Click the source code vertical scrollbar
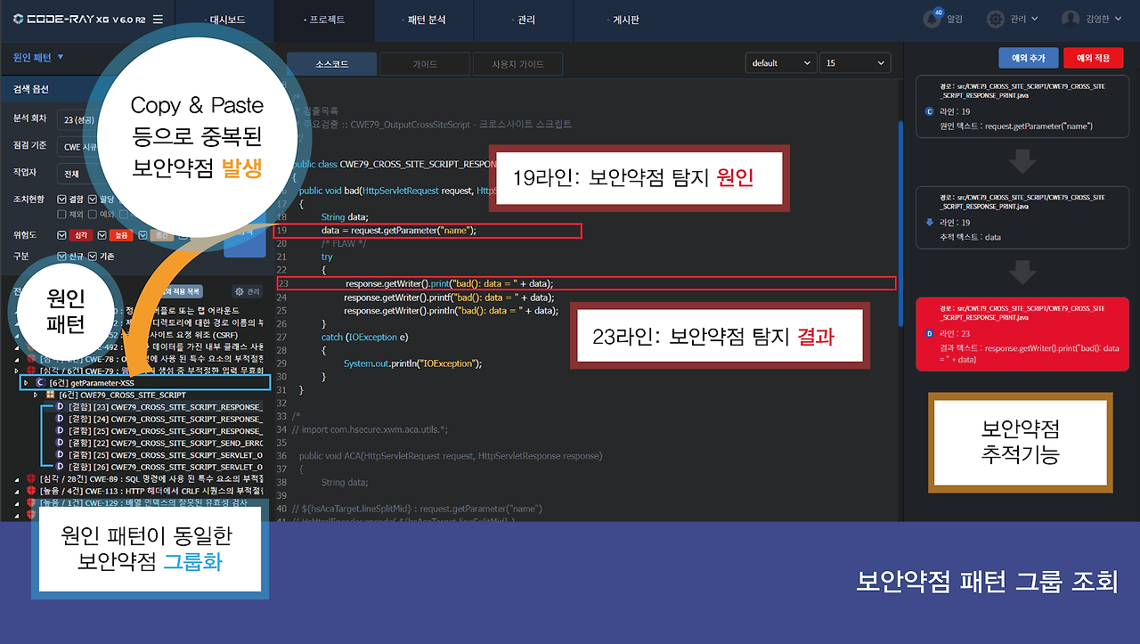 pos(899,223)
